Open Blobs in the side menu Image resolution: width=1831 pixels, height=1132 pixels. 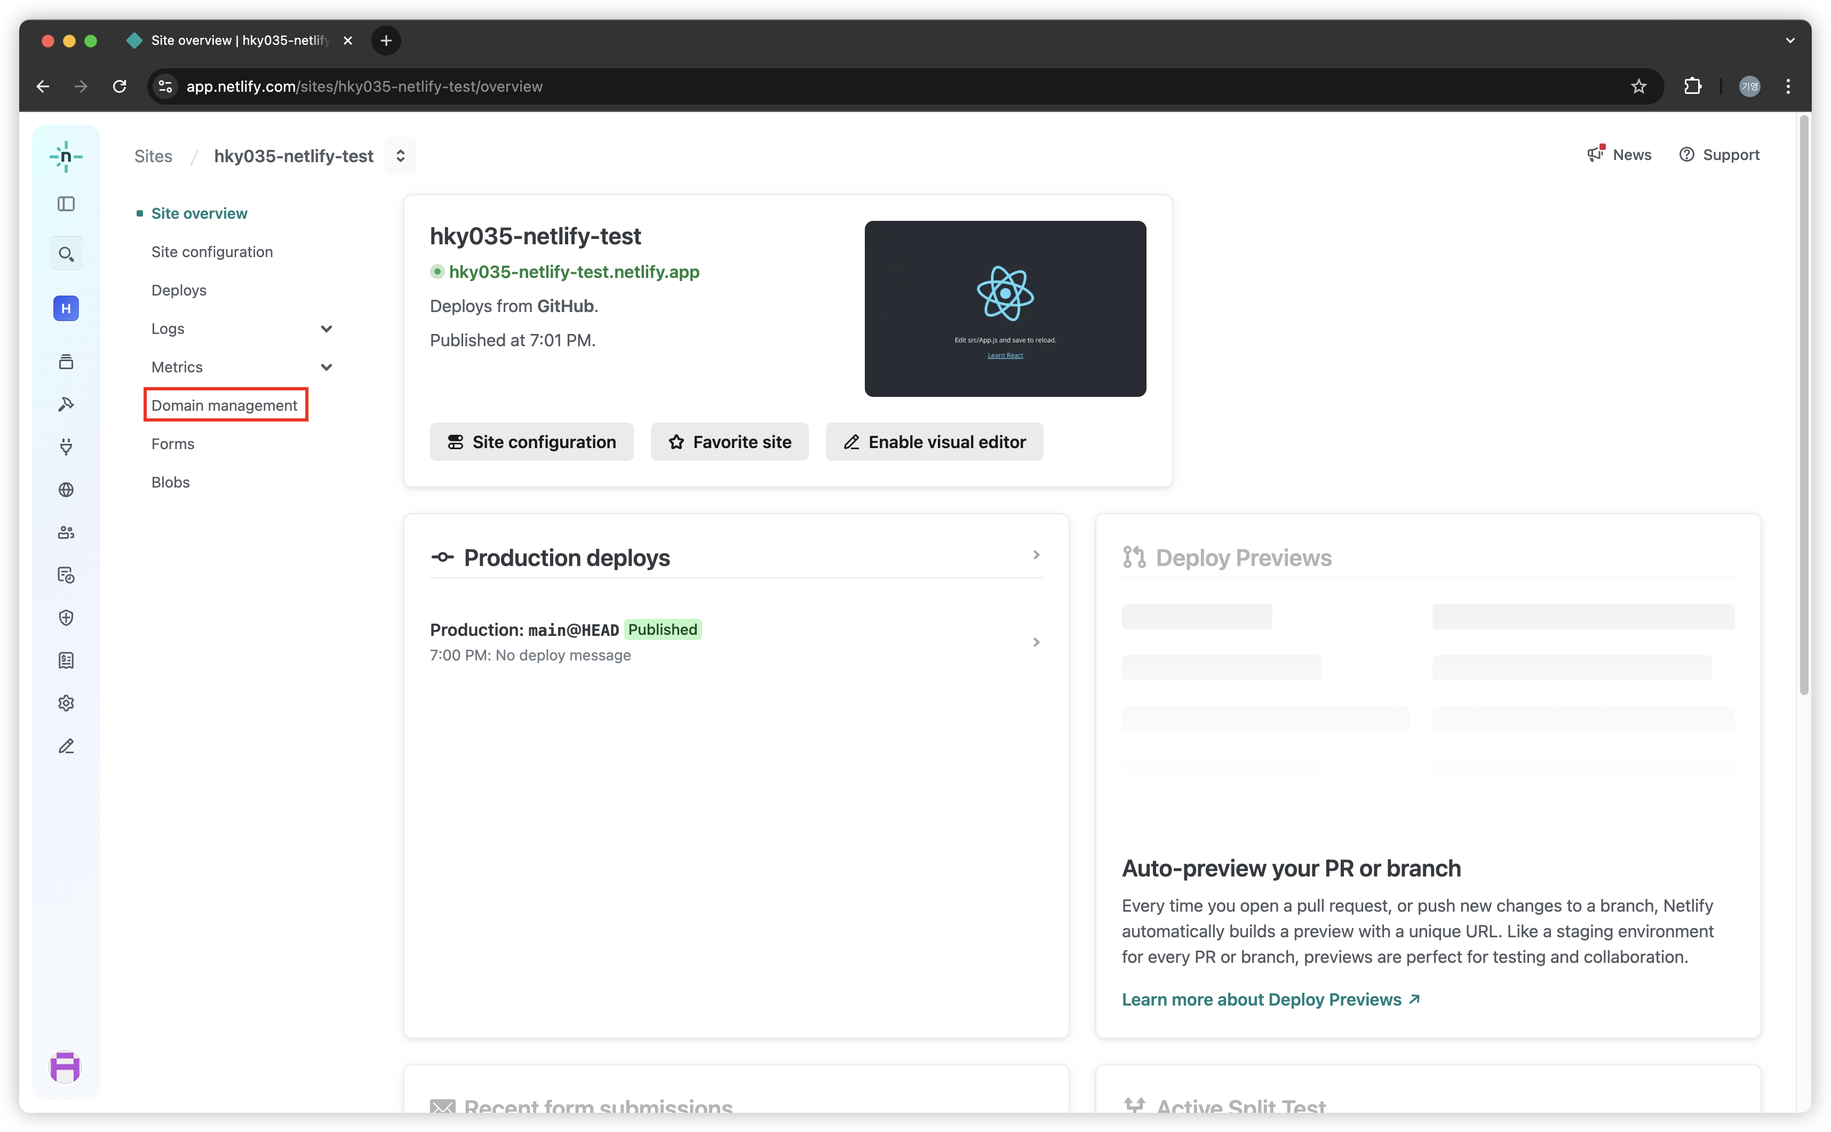[x=171, y=482]
